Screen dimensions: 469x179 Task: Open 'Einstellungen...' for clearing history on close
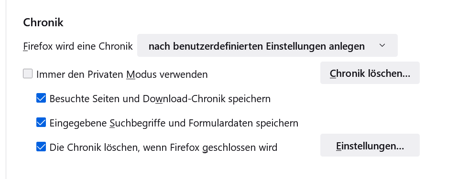370,145
